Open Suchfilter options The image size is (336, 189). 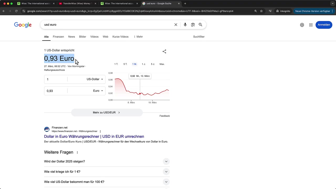pyautogui.click(x=199, y=37)
